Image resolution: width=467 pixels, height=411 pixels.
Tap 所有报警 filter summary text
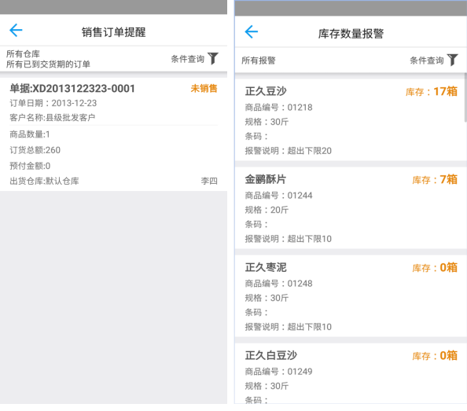click(x=259, y=61)
